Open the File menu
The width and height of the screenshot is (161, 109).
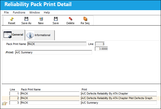click(6, 12)
